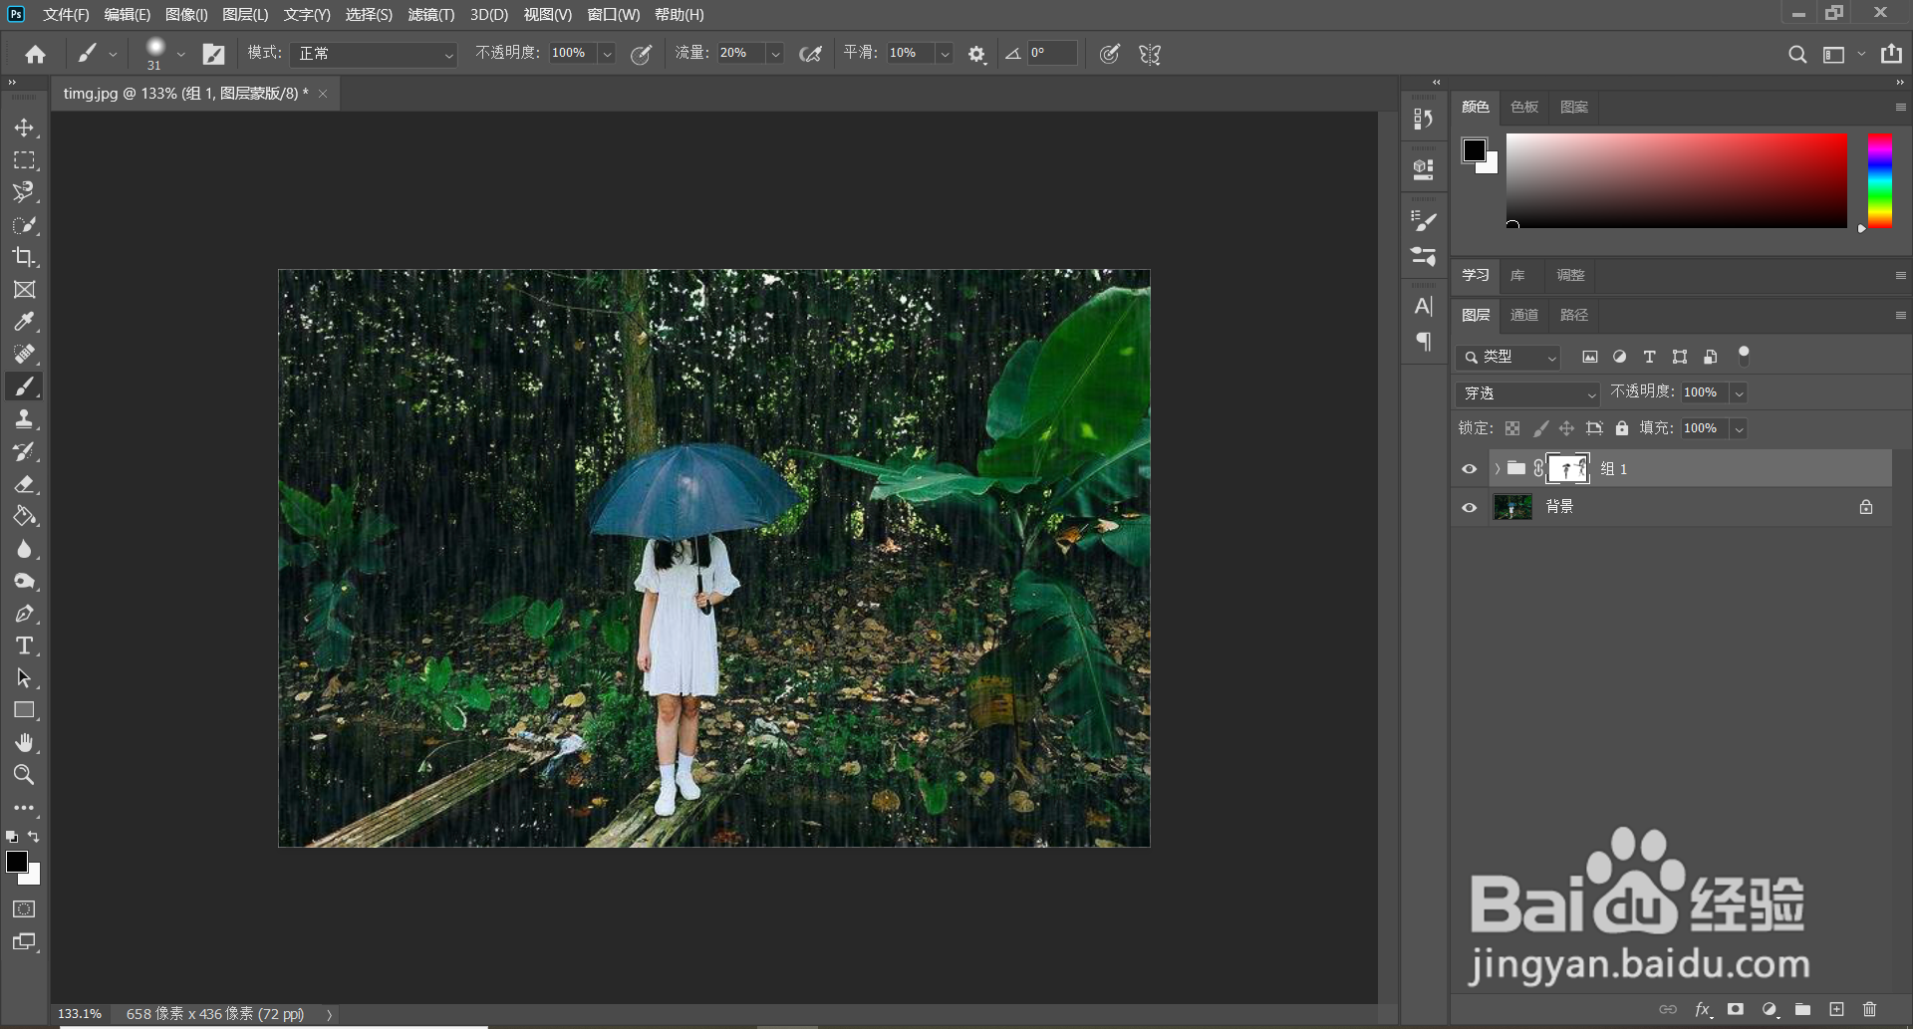Toggle pressure control for opacity
1913x1029 pixels.
click(x=642, y=54)
